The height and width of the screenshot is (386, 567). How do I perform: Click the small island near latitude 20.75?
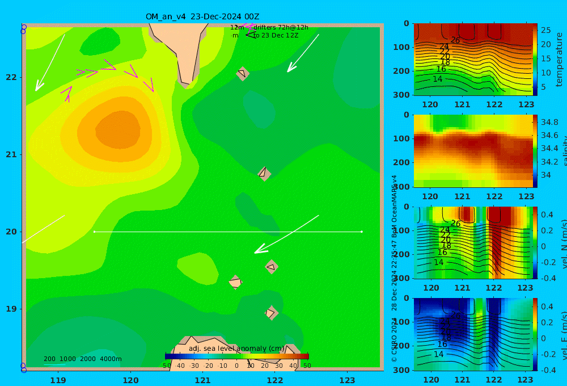click(264, 174)
